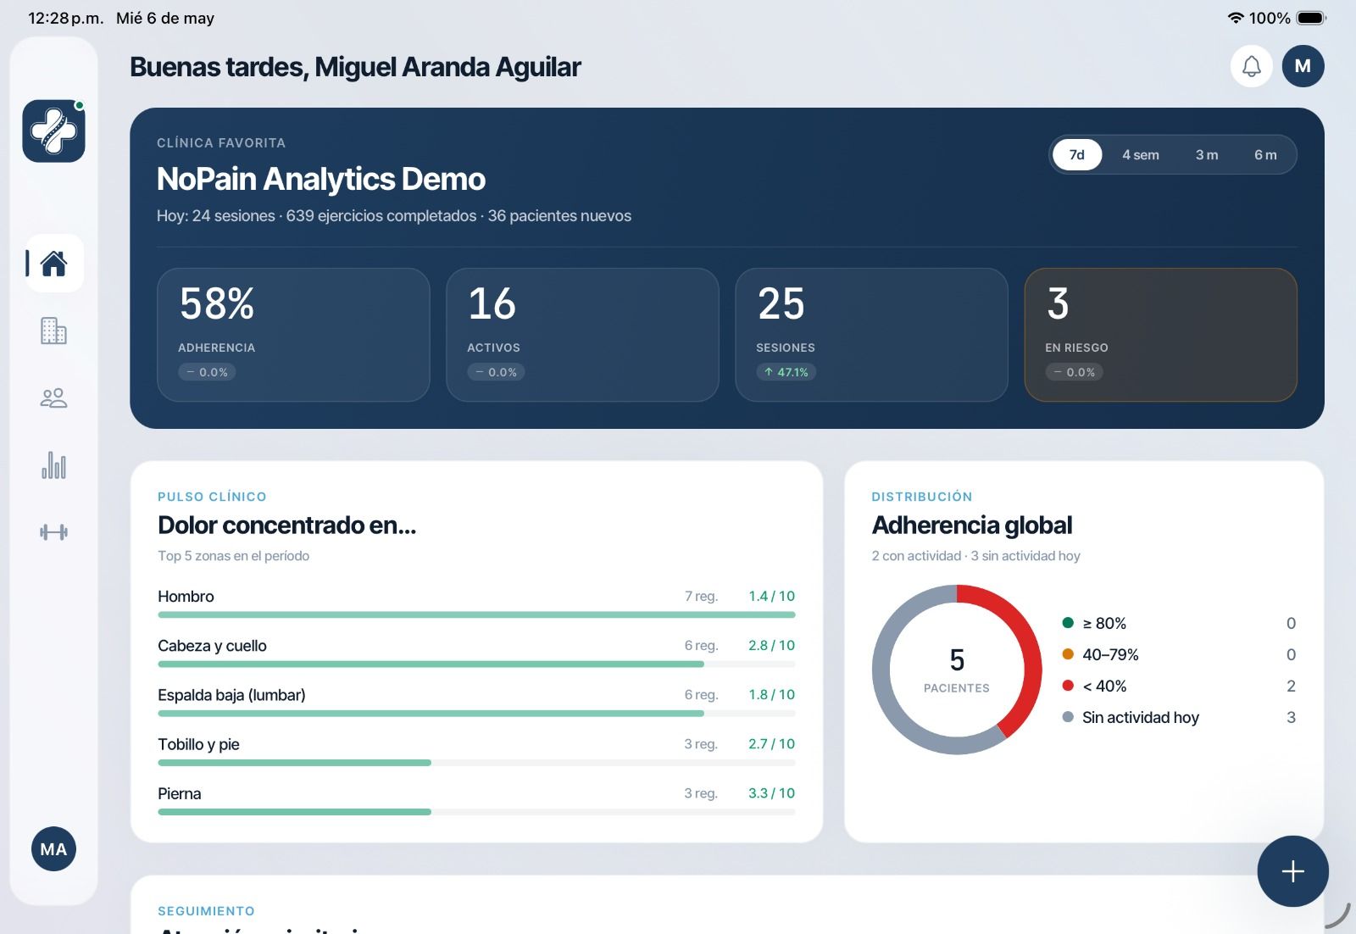
Task: Open the 25 Sesiones card
Action: [x=871, y=335]
